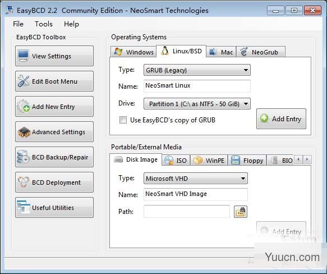Open the partially visible BIO tab
Image resolution: width=327 pixels, height=274 pixels.
pyautogui.click(x=280, y=160)
